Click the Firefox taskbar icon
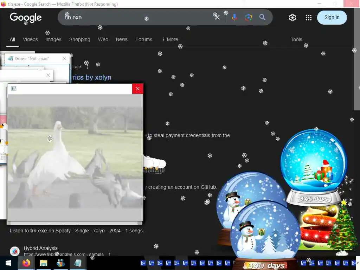The image size is (360, 270). (26, 263)
